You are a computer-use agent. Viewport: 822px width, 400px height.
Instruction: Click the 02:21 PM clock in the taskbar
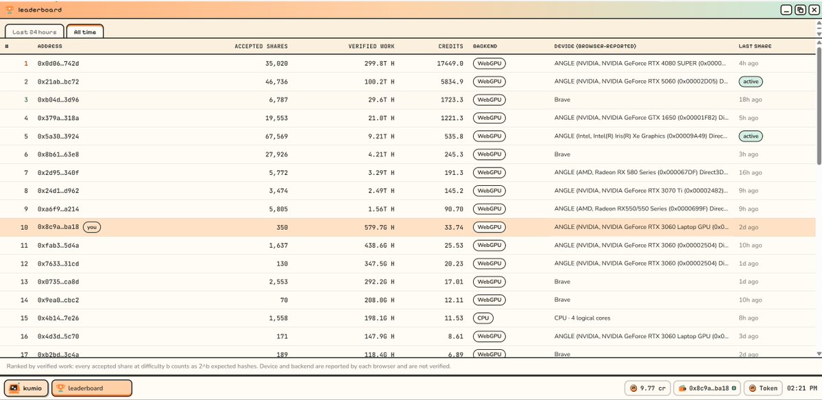click(802, 388)
